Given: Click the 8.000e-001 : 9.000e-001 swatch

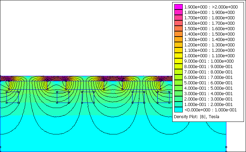Looking at the screenshot, I should pyautogui.click(x=178, y=66).
